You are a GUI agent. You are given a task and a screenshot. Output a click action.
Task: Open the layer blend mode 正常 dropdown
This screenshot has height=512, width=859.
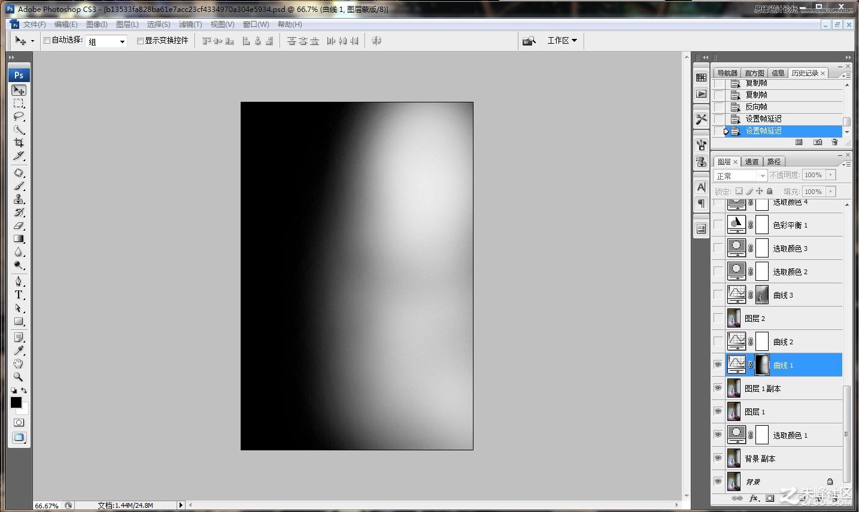740,175
